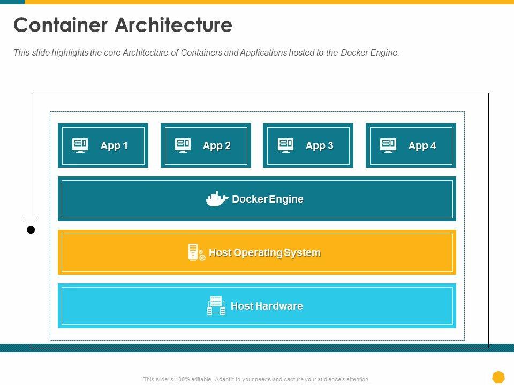Select the monitor icon in the App 4 box
Screen dimensions: 514x385
[388, 145]
